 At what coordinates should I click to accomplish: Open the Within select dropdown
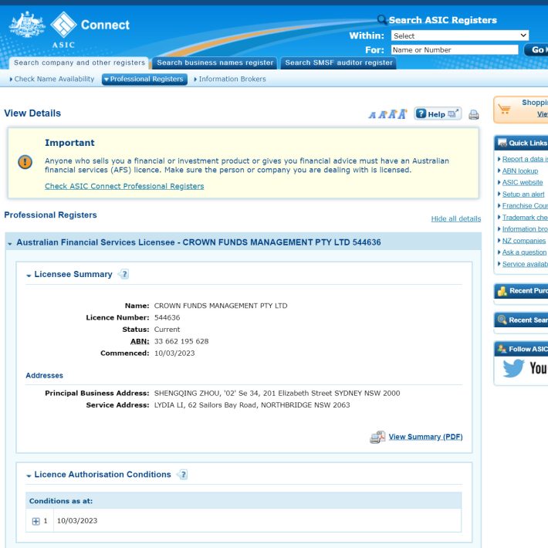point(459,36)
